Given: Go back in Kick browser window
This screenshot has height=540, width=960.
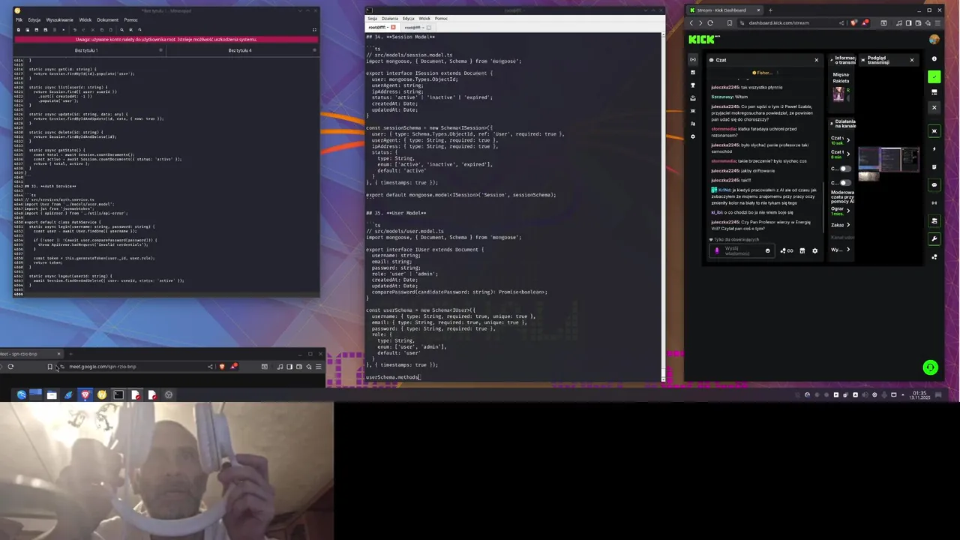Looking at the screenshot, I should (x=691, y=22).
